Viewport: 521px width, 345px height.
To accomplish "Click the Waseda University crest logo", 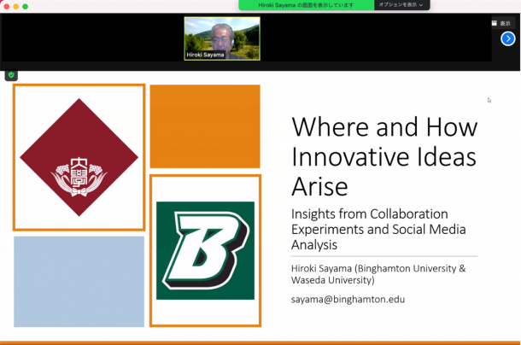I will (x=79, y=157).
